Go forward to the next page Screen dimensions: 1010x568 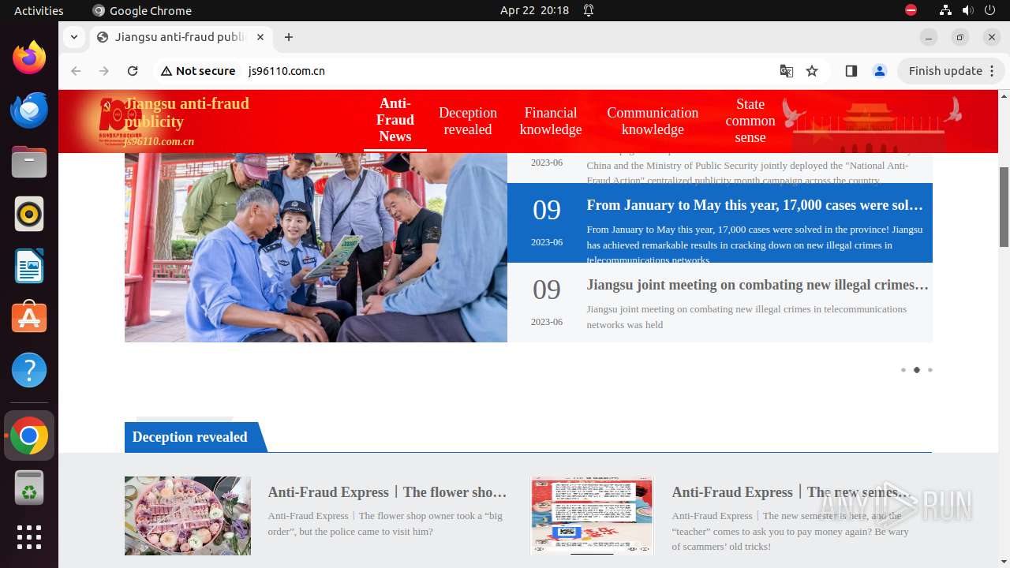104,71
